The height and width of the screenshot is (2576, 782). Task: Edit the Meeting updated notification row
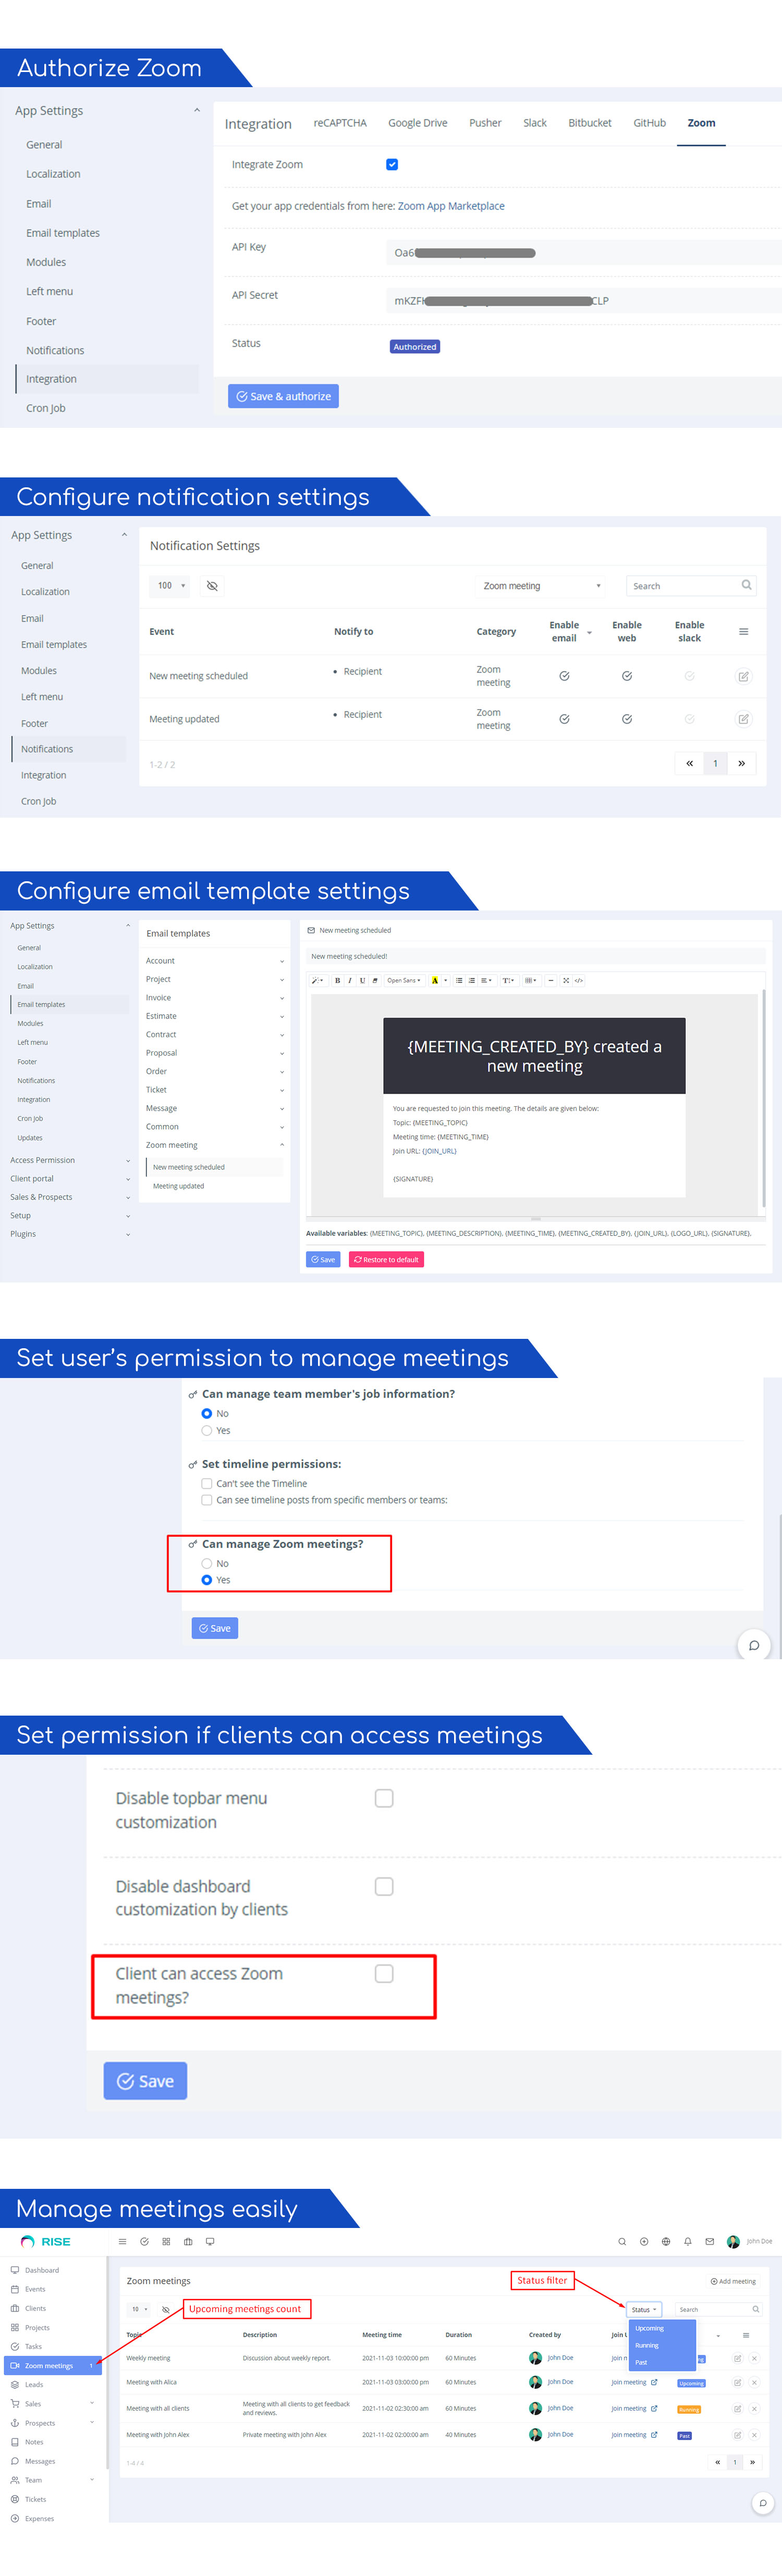pyautogui.click(x=743, y=720)
